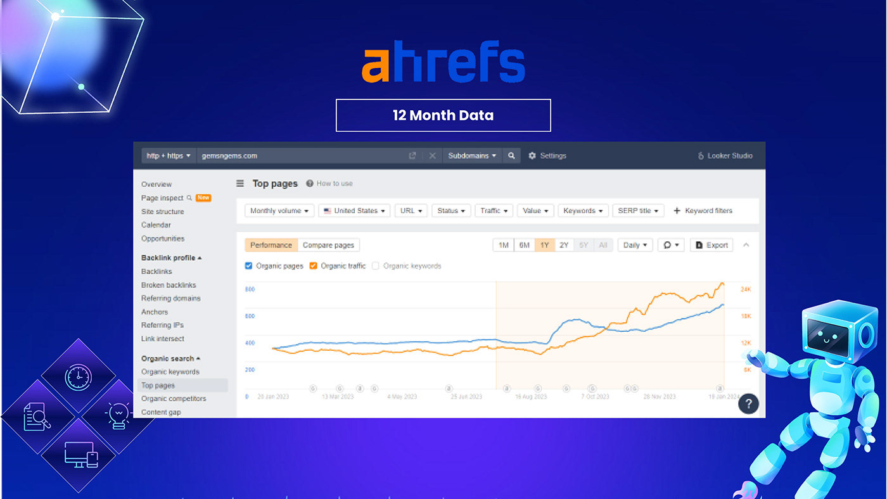Open Backlinks in the sidebar

[156, 271]
